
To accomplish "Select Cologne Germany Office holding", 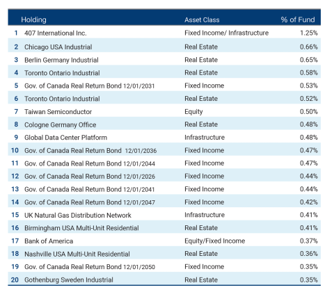I will click(x=61, y=124).
